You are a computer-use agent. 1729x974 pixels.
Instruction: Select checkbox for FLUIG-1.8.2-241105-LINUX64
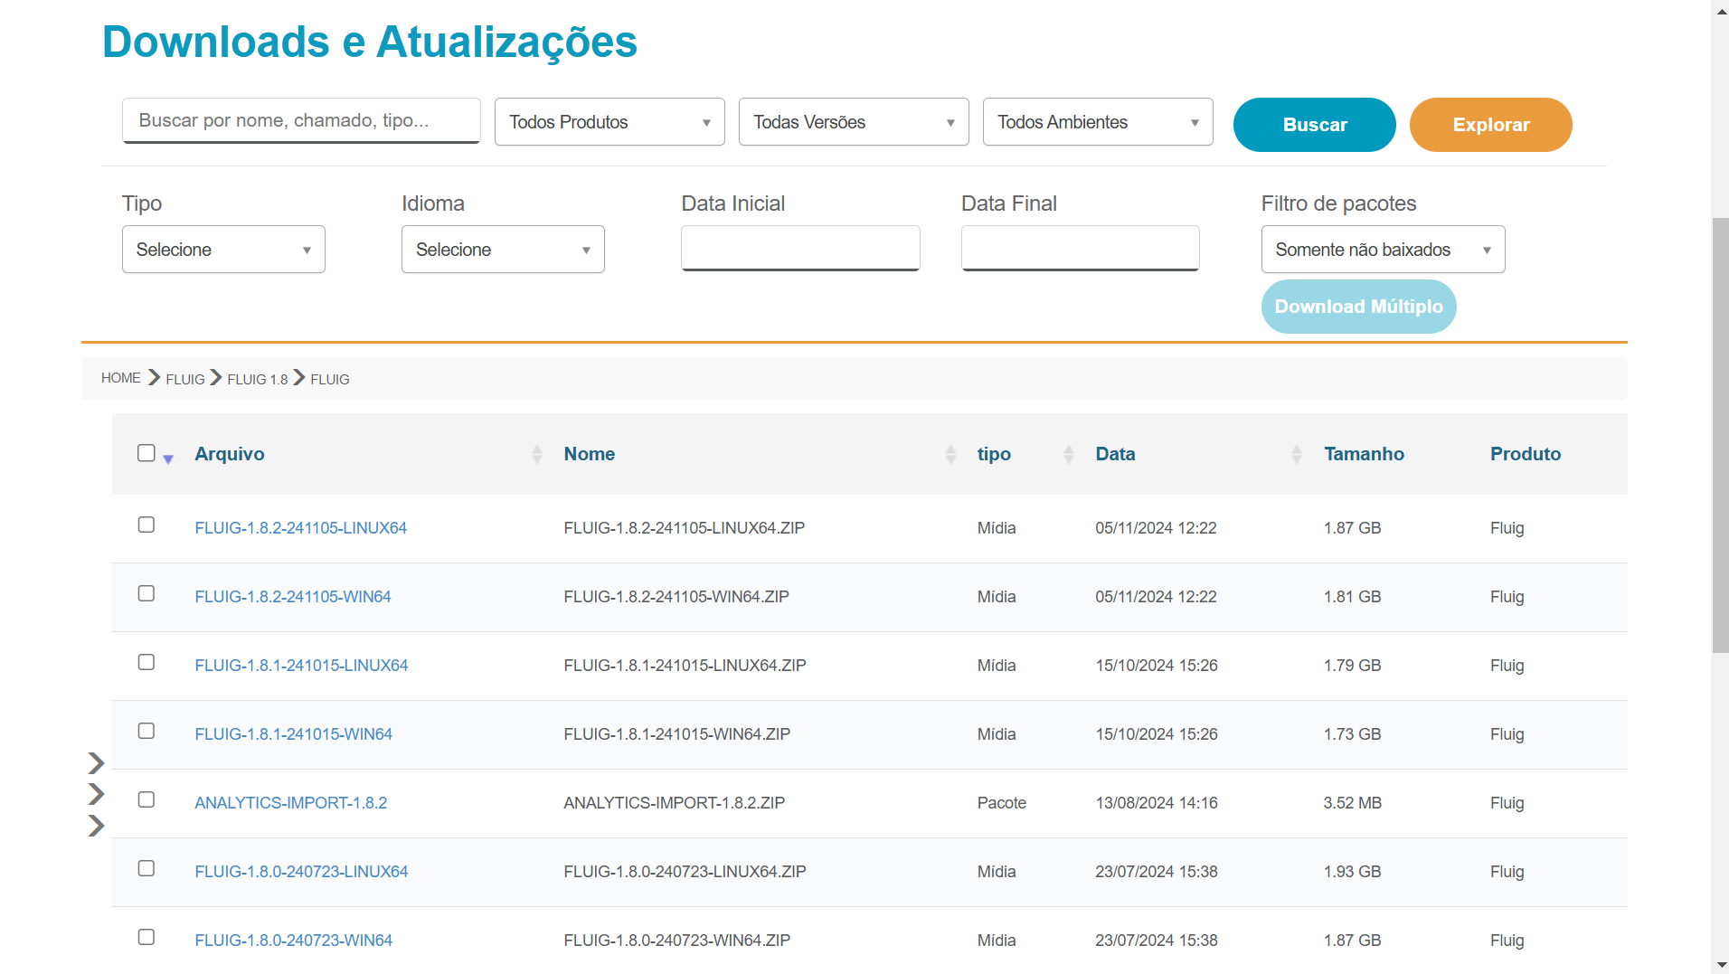pos(146,525)
